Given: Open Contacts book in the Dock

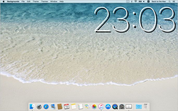Looking at the screenshot, I should click(x=60, y=107).
